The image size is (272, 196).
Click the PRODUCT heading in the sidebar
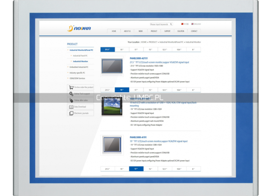(x=72, y=44)
